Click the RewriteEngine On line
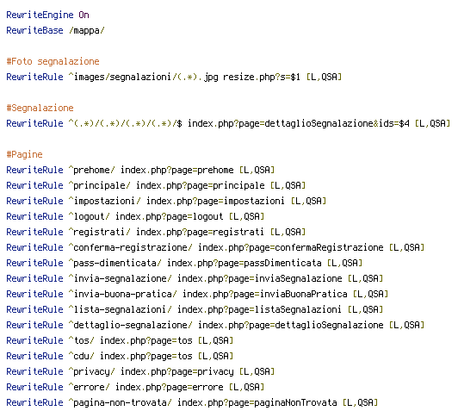The height and width of the screenshot is (417, 458). pyautogui.click(x=47, y=15)
